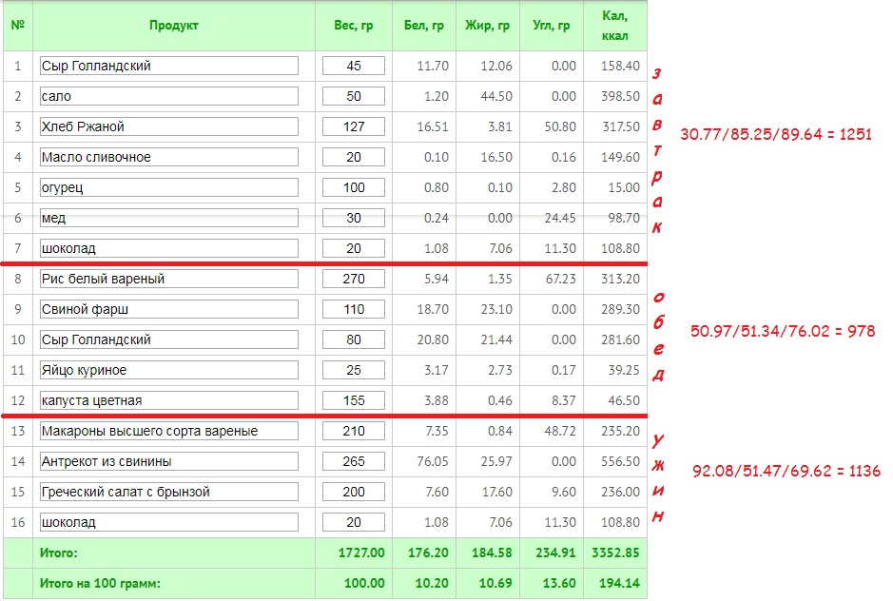This screenshot has height=601, width=893.
Task: Click the 'огурец' product name field
Action: (169, 187)
